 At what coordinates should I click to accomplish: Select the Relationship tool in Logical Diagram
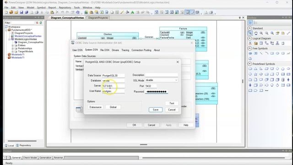pyautogui.click(x=266, y=43)
